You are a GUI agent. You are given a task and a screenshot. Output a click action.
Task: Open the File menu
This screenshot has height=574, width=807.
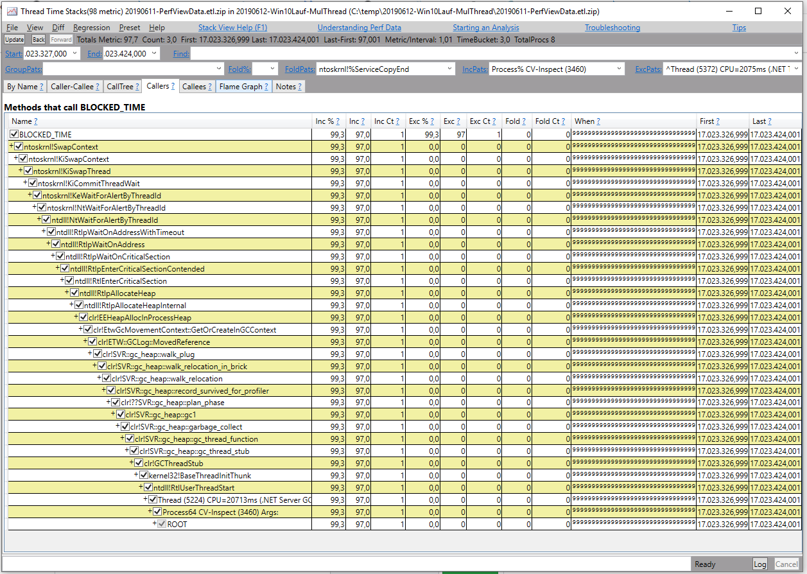tap(12, 28)
